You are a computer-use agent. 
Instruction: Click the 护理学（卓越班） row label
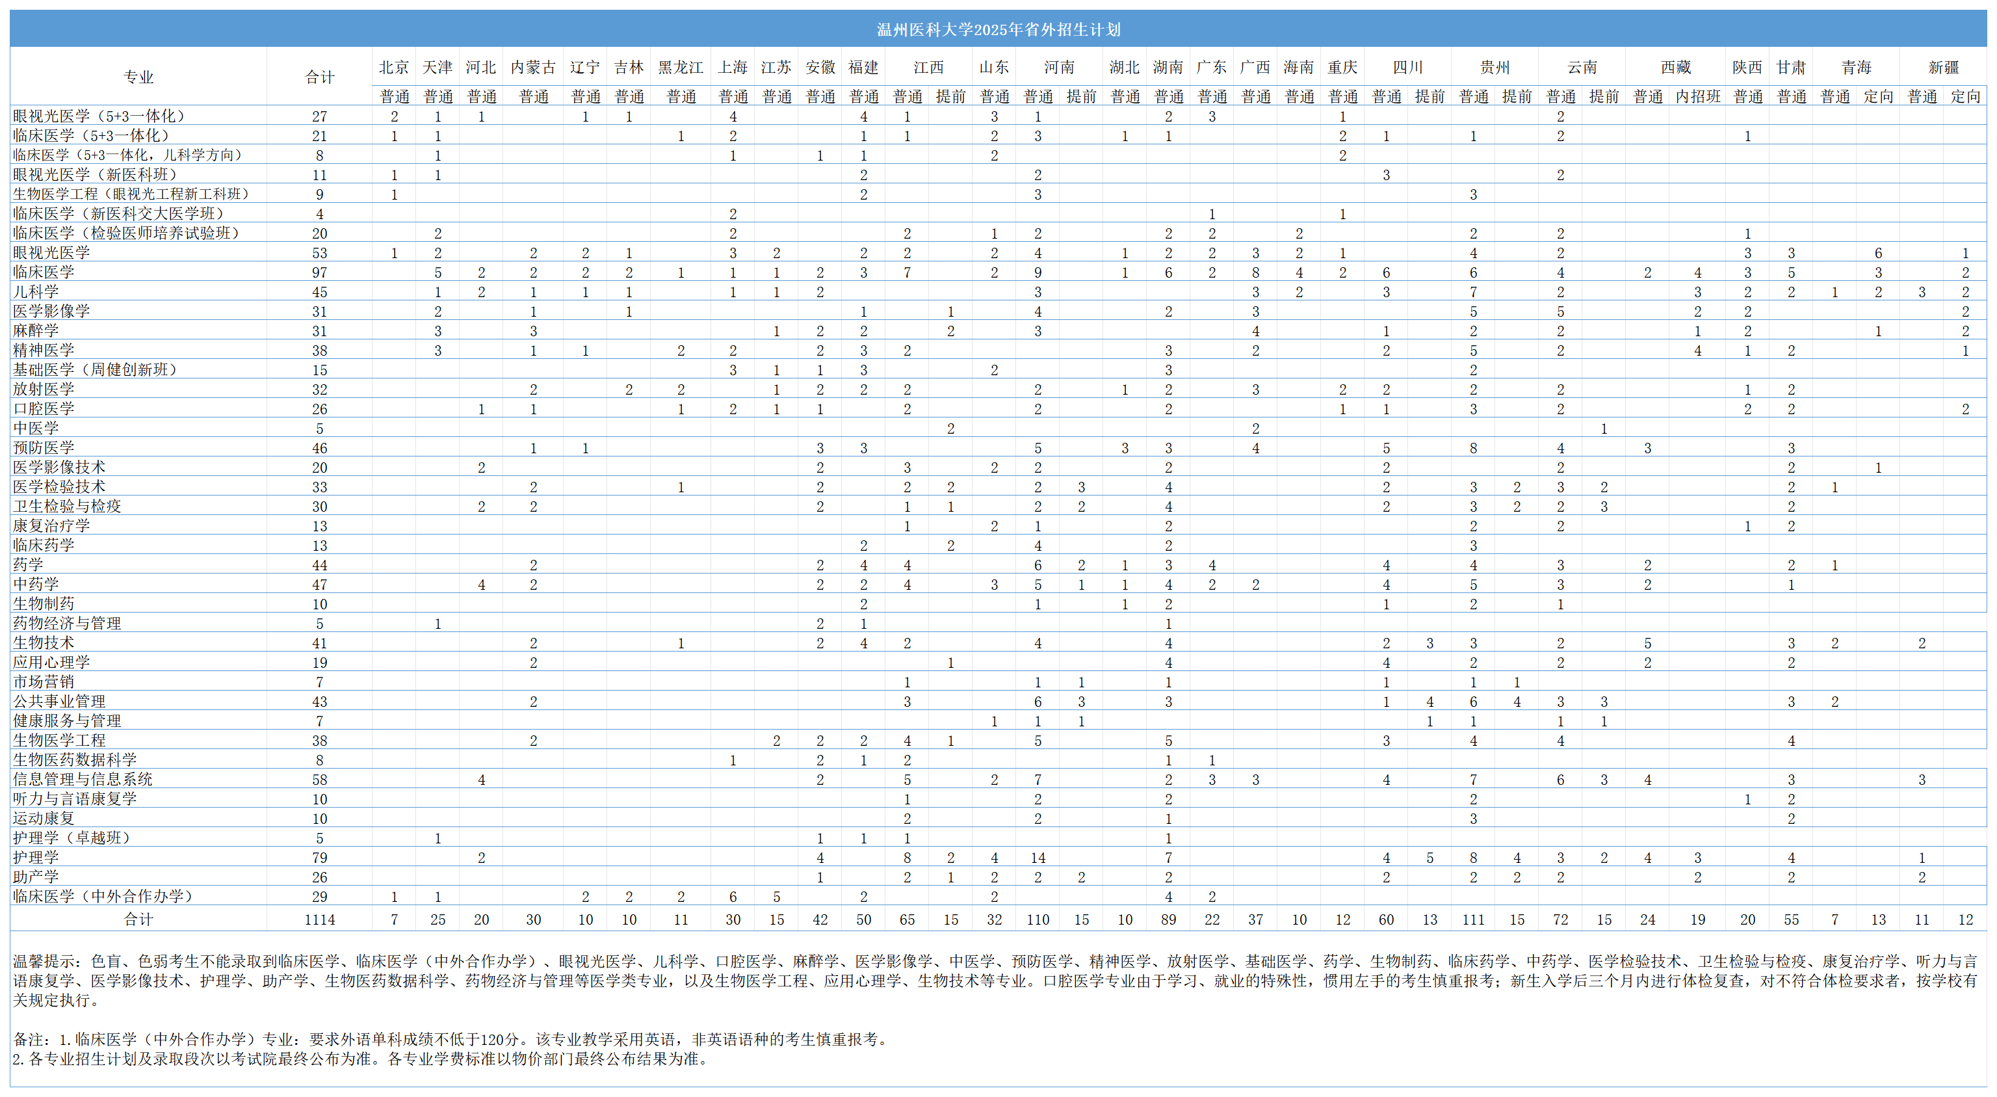(72, 838)
